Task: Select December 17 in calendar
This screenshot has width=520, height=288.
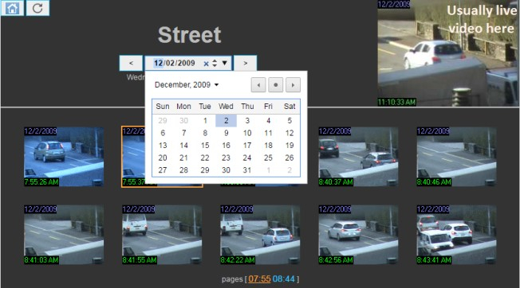Action: [247, 145]
